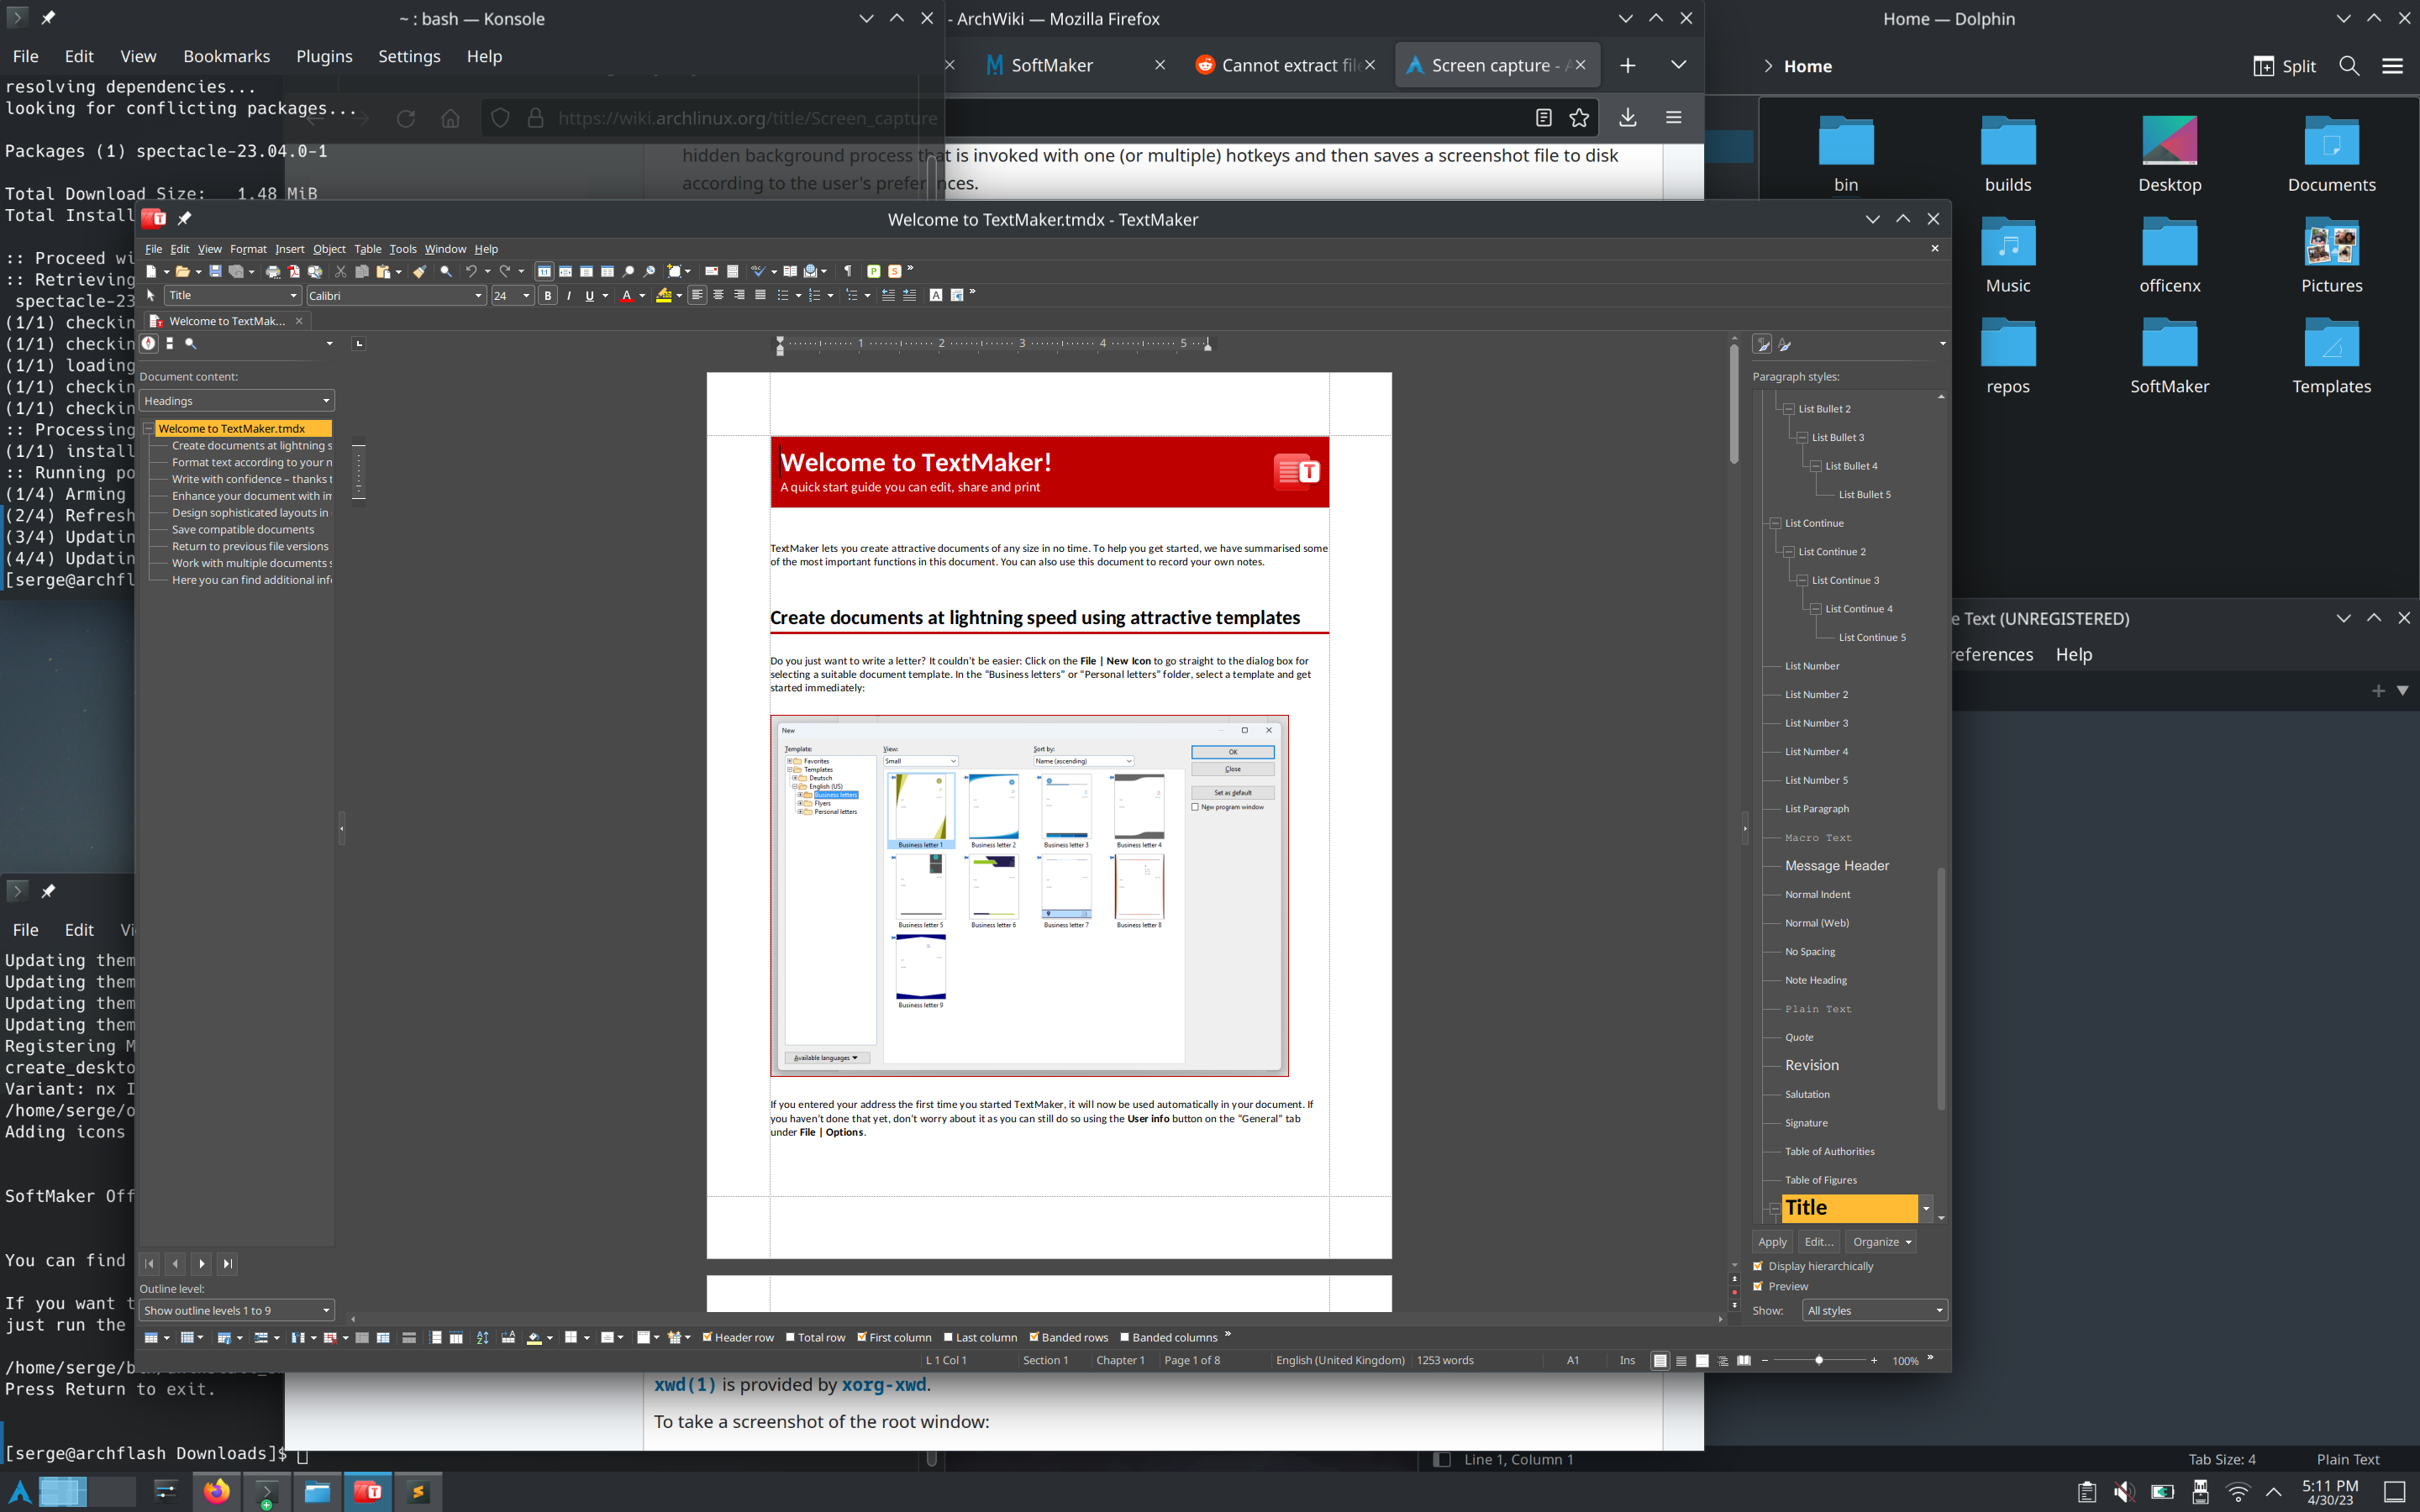Screen dimensions: 2420x1512
Task: Click the Edit... style button
Action: point(1818,1241)
